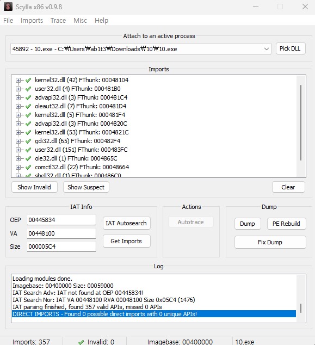
Task: Click the Scylla app icon in title bar
Action: point(8,7)
